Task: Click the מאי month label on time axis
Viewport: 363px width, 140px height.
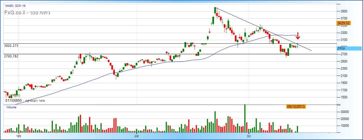Action: (18, 136)
